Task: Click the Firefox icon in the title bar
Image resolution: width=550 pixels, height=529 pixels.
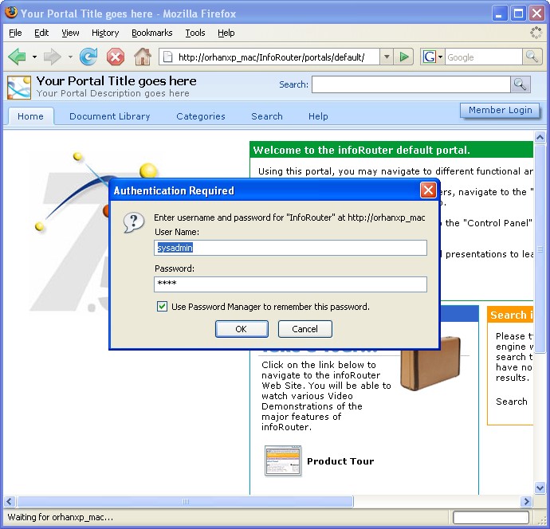Action: tap(11, 13)
